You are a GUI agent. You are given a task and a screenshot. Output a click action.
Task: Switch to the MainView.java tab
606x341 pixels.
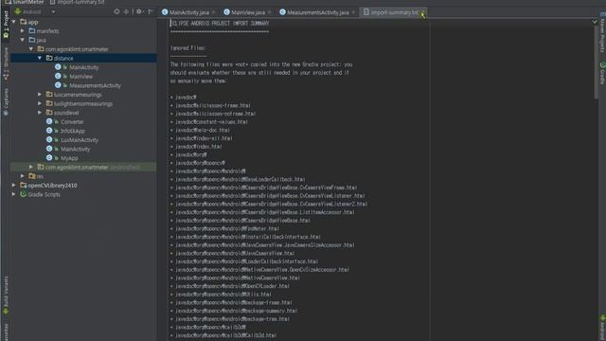248,12
